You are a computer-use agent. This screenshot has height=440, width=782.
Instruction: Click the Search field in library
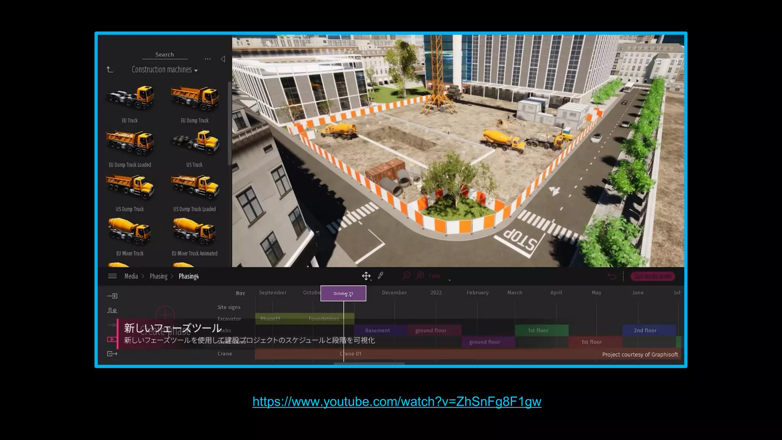coord(165,55)
